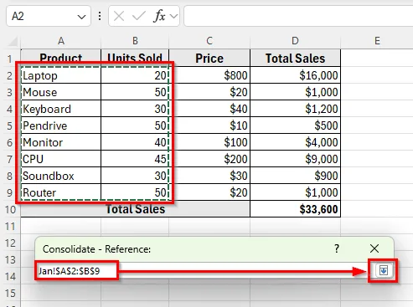The width and height of the screenshot is (413, 307).
Task: Select column A header
Action: click(61, 41)
